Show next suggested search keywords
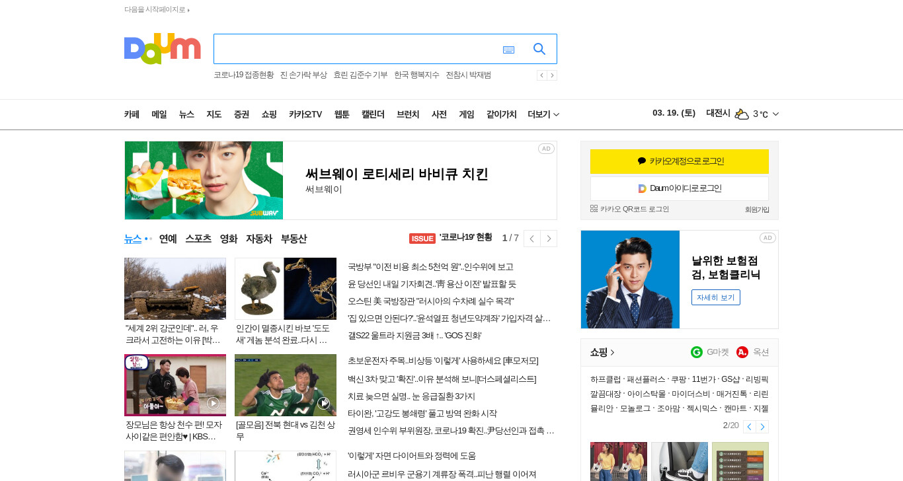The width and height of the screenshot is (903, 481). (552, 75)
